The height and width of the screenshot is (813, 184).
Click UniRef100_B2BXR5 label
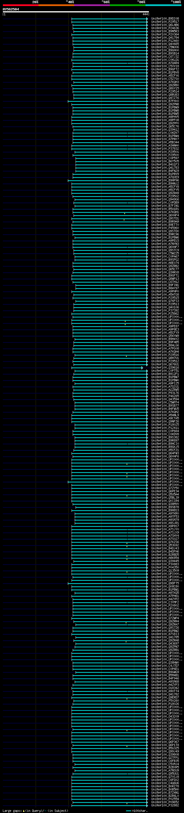coord(165,767)
